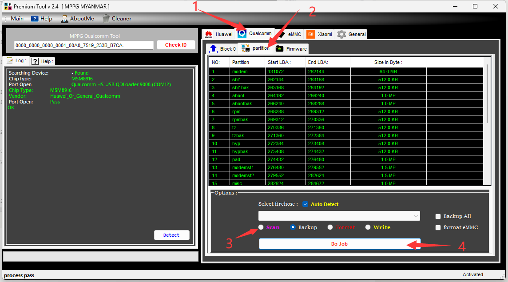Open the General gear tab
Viewport: 508px width, 282px height.
tap(341, 34)
